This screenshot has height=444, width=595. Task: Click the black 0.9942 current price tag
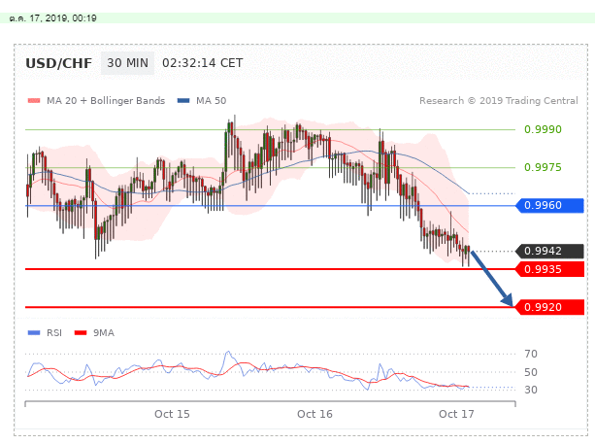(549, 251)
